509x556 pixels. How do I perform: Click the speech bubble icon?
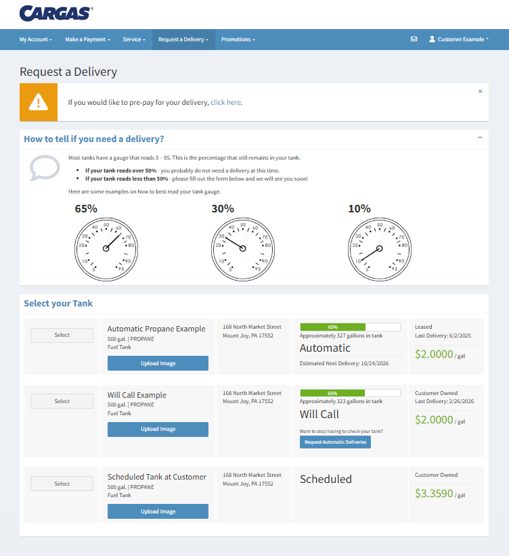coord(45,168)
